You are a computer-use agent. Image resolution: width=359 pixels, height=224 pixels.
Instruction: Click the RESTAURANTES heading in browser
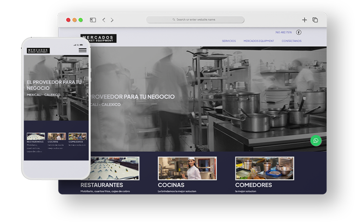coord(102,185)
